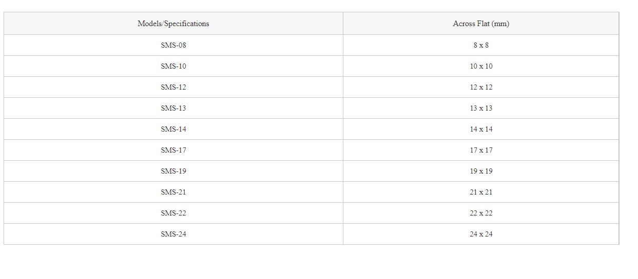Click the 17 x 17 size value

pyautogui.click(x=481, y=150)
